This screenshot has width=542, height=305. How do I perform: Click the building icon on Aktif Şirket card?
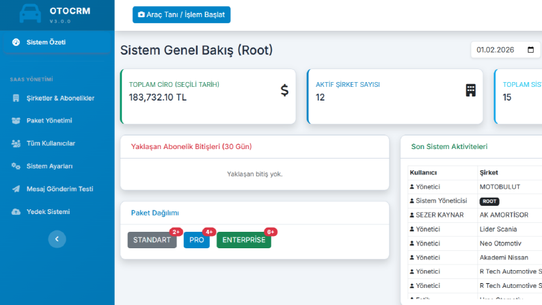pos(470,90)
